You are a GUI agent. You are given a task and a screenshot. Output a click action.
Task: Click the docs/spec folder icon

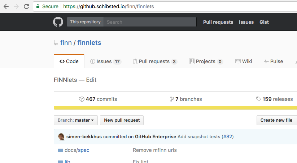pos(60,150)
